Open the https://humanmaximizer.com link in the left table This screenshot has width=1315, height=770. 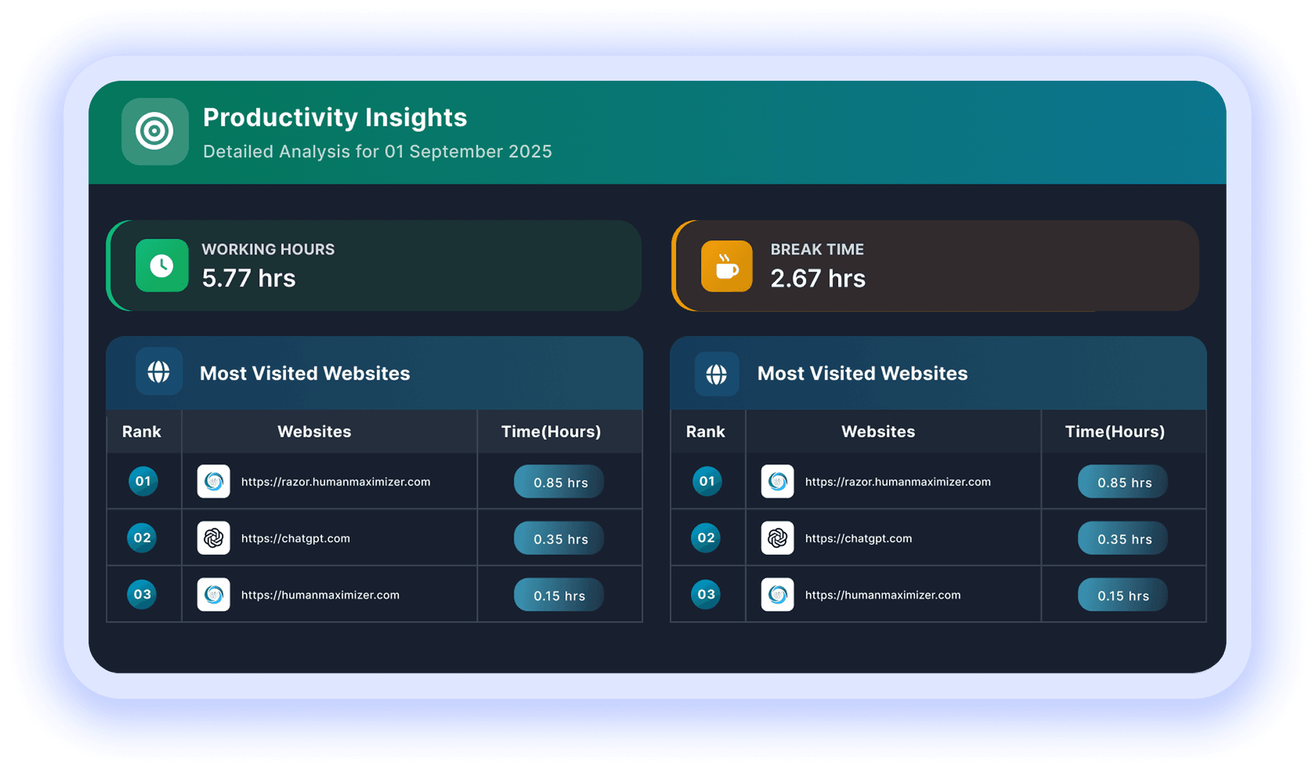pyautogui.click(x=320, y=595)
